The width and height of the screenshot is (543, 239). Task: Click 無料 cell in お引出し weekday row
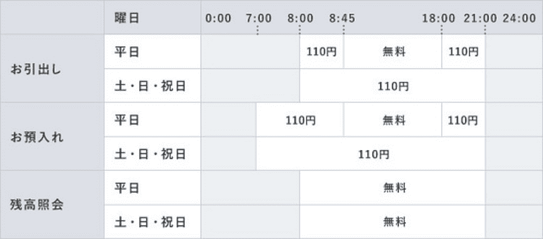pos(393,52)
